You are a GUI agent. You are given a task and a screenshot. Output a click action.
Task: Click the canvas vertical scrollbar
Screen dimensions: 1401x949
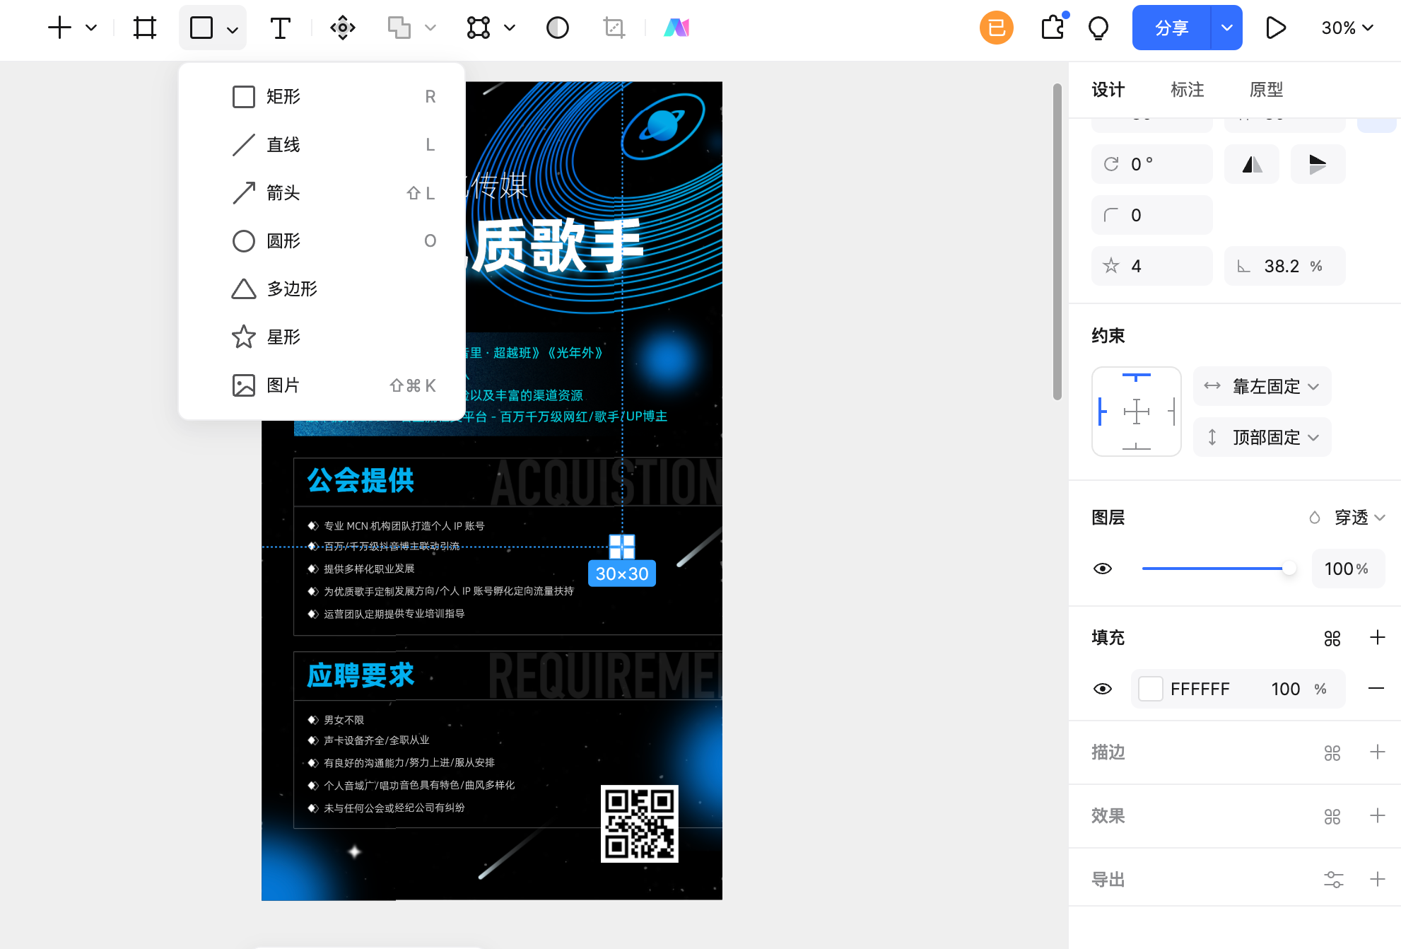click(x=1057, y=242)
